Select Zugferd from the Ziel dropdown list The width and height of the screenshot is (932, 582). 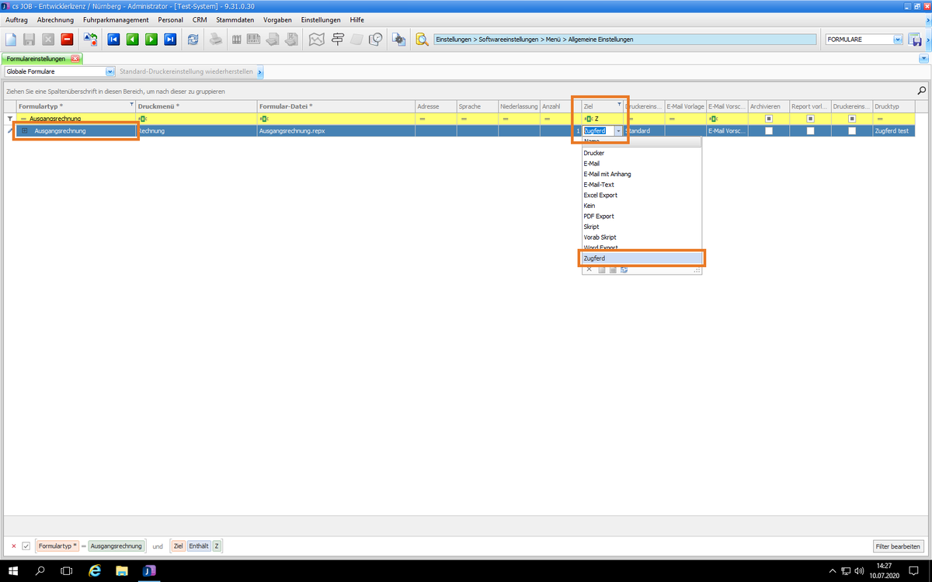pos(641,258)
